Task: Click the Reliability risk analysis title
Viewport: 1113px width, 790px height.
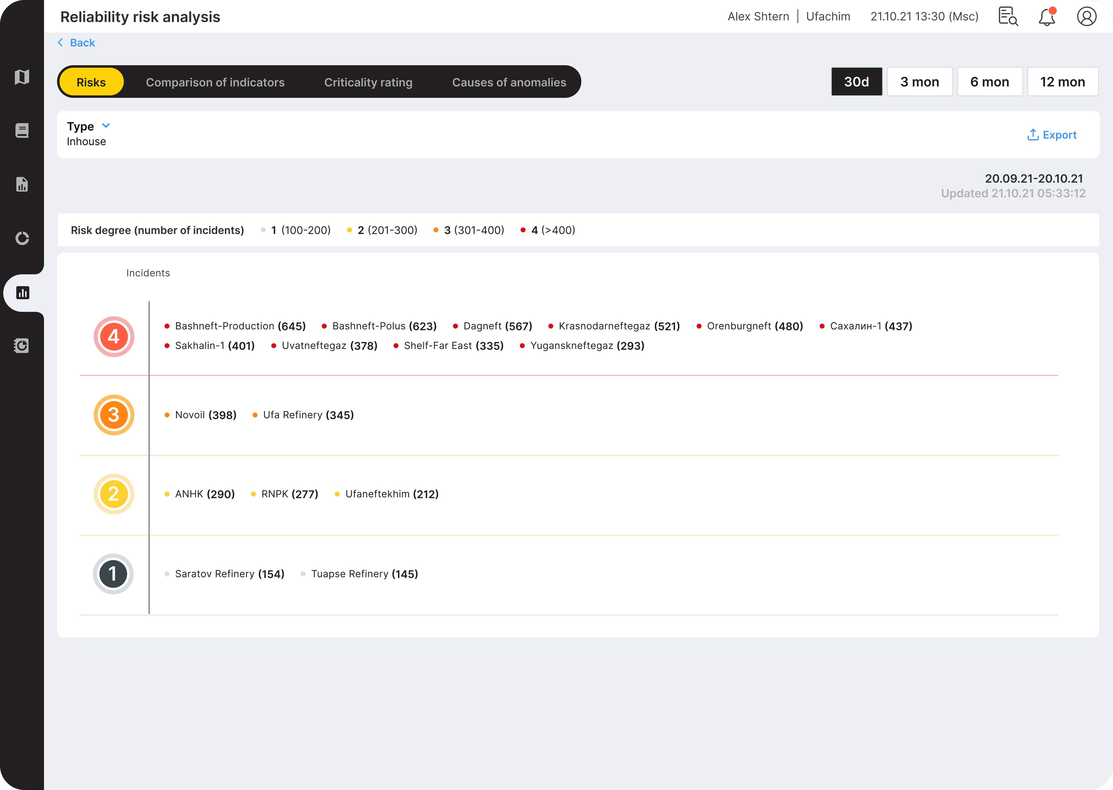Action: coord(140,17)
